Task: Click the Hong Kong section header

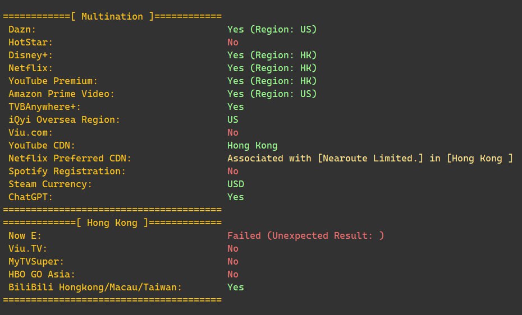Action: point(112,223)
